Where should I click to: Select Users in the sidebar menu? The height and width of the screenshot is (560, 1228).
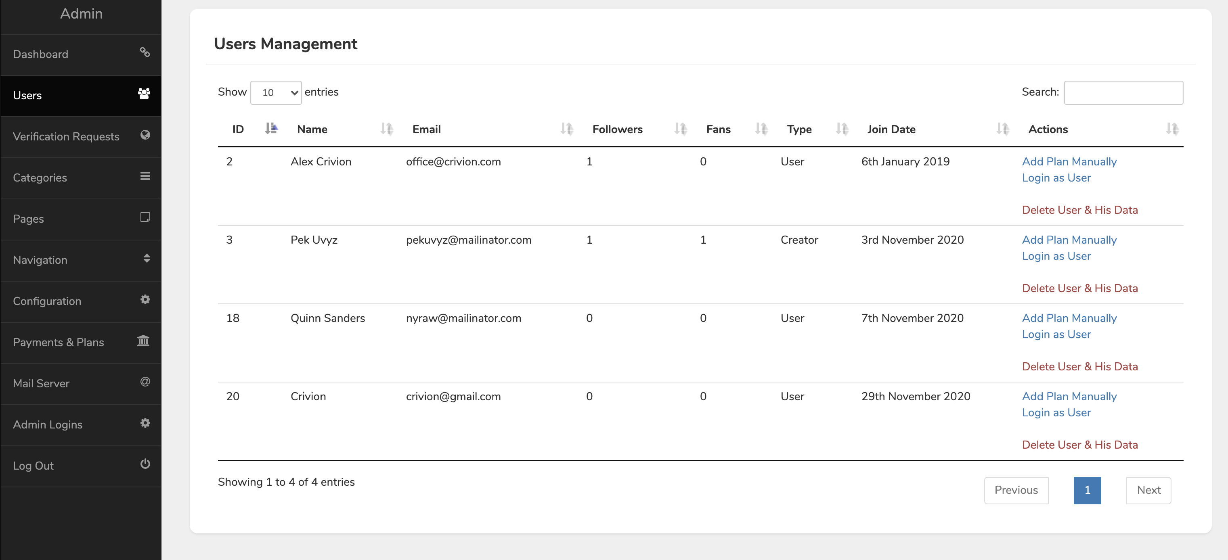[x=81, y=95]
